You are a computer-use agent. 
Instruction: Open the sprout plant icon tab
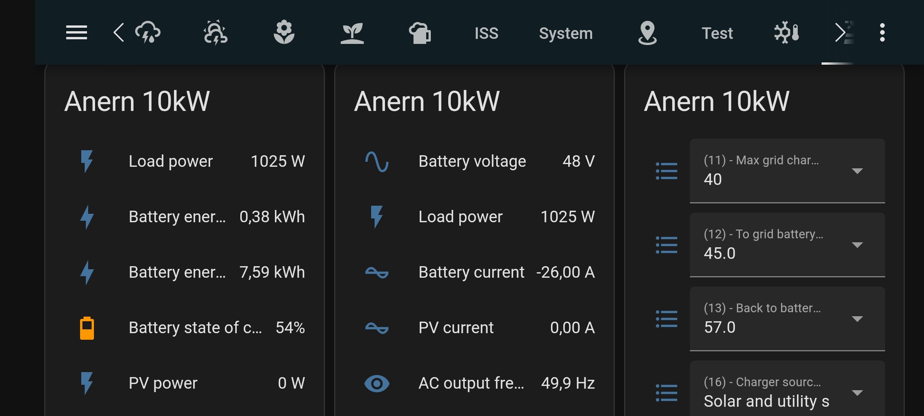(x=352, y=33)
